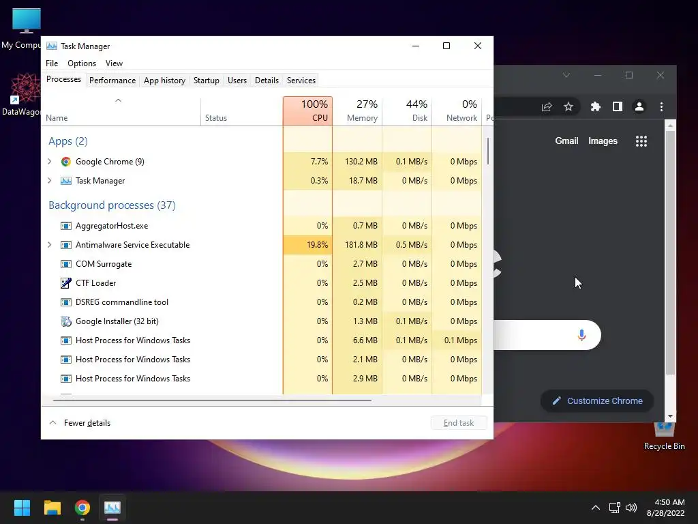This screenshot has width=698, height=524.
Task: Sort by the Status column header
Action: [x=242, y=111]
